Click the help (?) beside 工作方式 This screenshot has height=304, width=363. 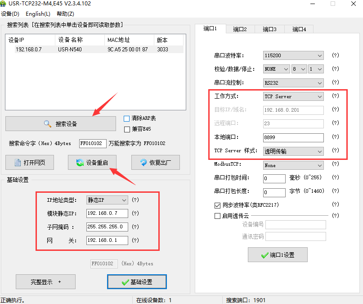pos(335,96)
